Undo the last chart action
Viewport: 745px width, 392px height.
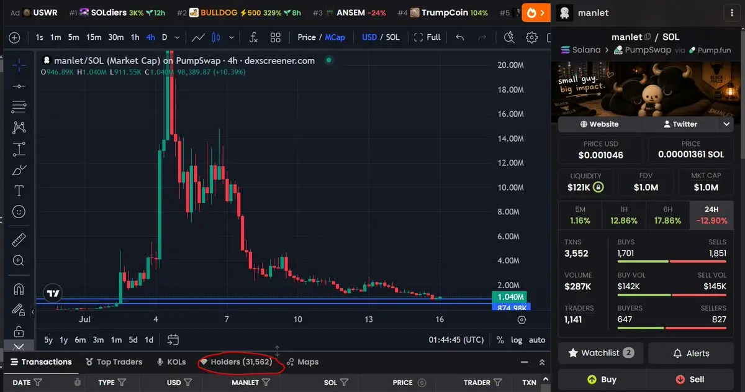tap(460, 37)
